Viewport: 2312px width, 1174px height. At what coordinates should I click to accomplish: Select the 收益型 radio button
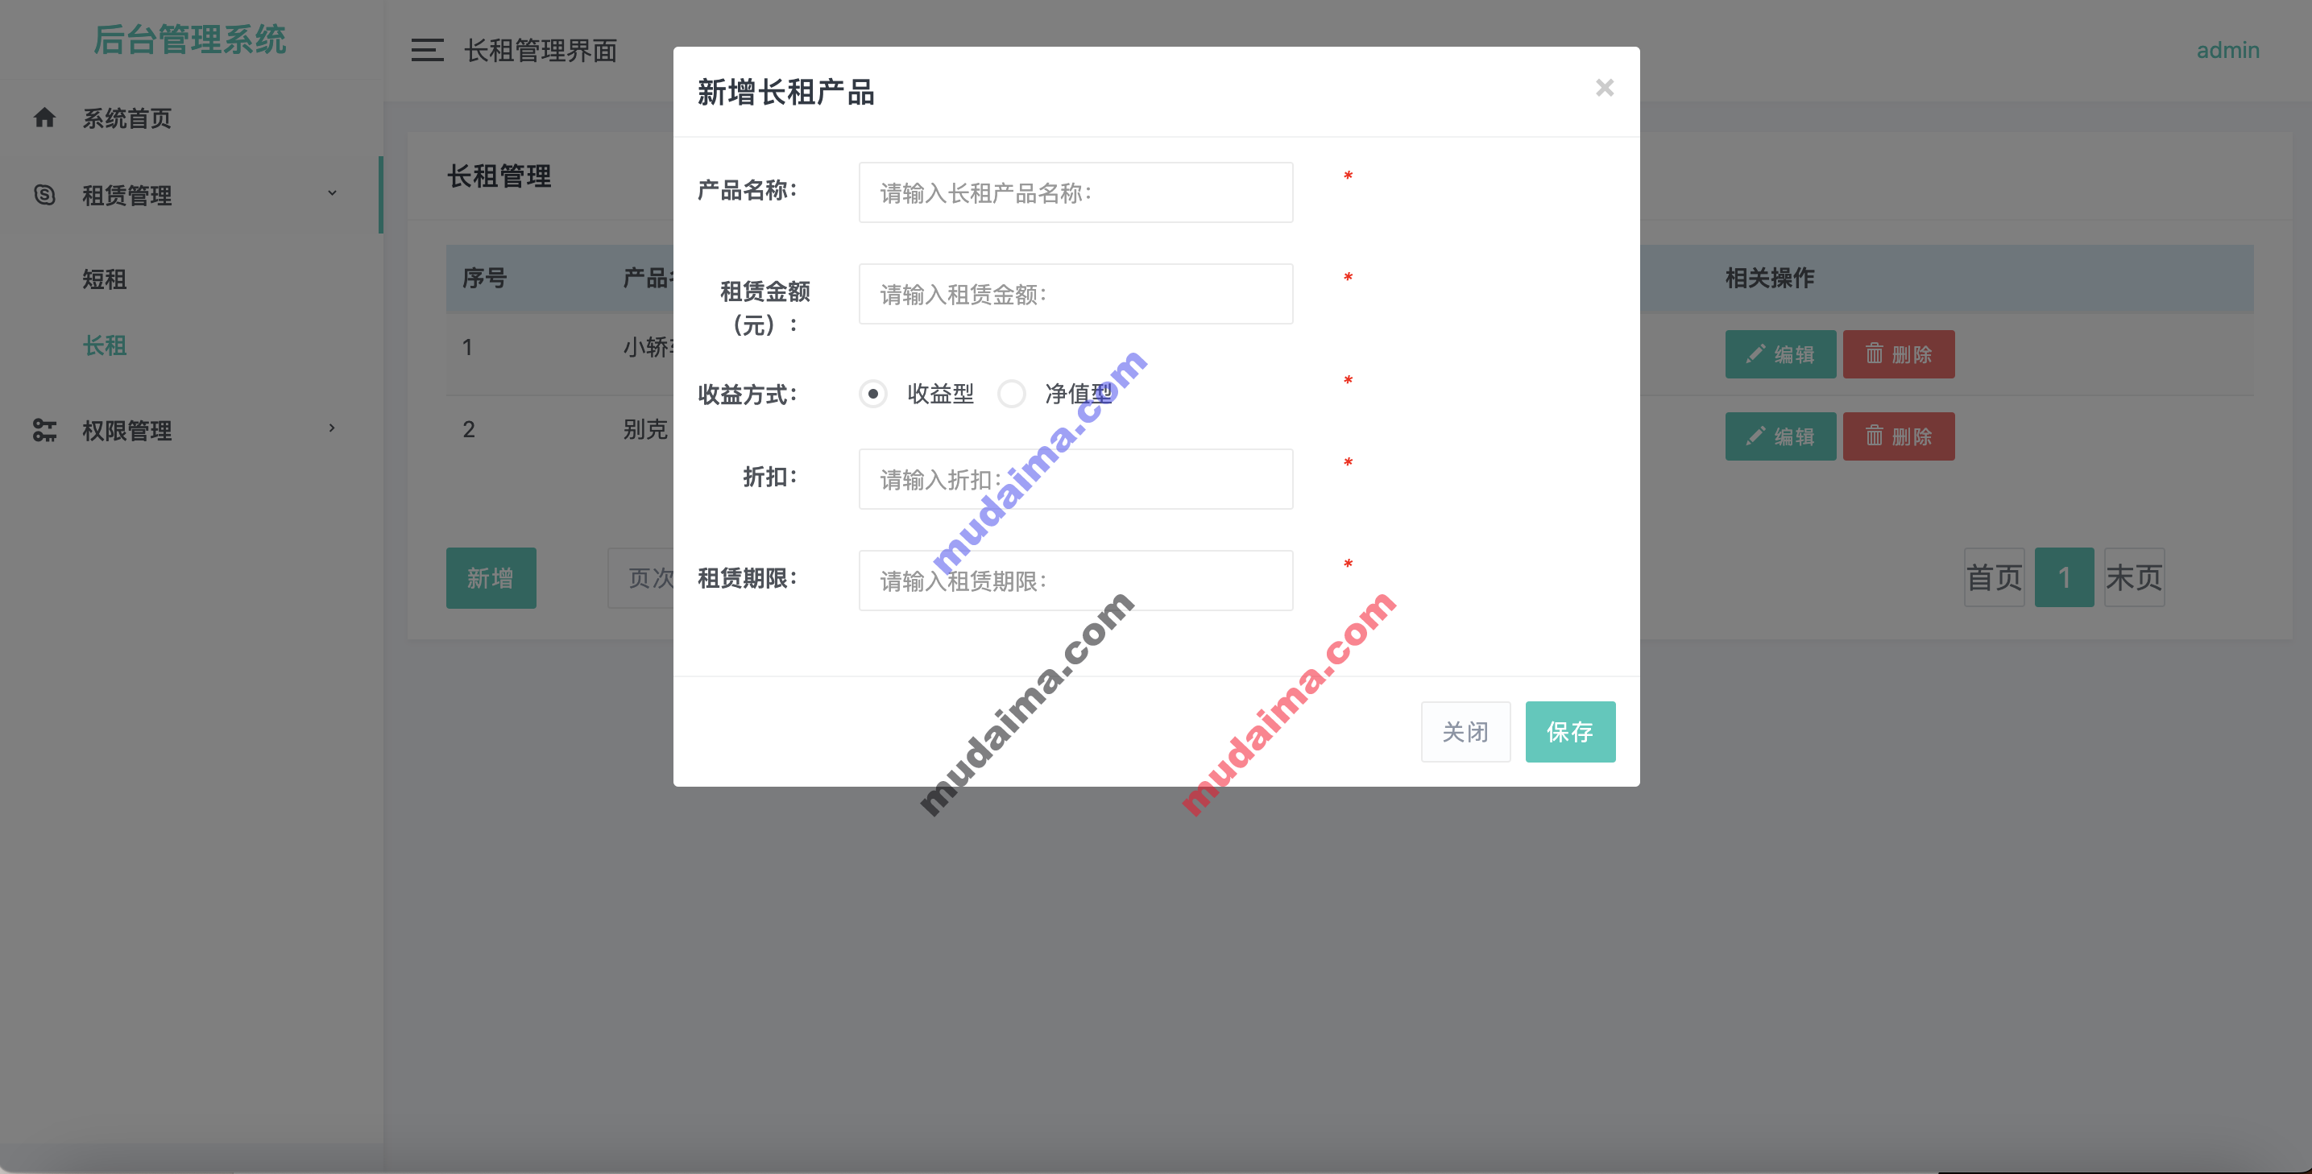coord(872,394)
